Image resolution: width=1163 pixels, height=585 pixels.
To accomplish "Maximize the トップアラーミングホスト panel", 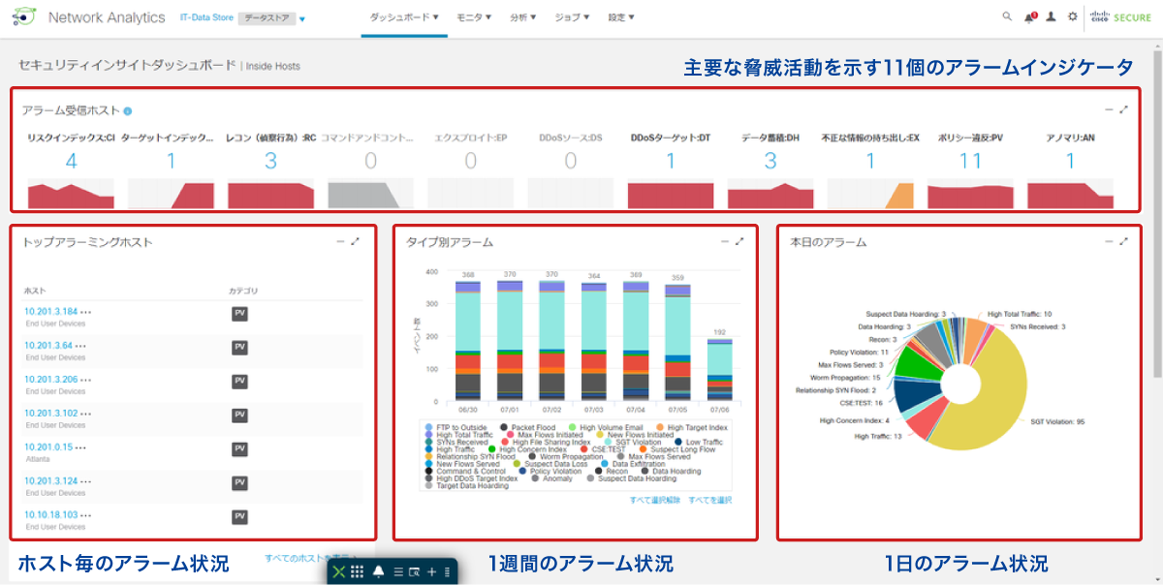I will (355, 242).
